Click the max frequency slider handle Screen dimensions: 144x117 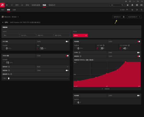(x=9, y=78)
